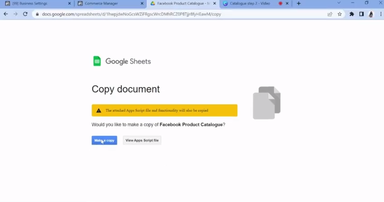Select the Facebook Product Catalogue tab
Viewport: 384px width, 202px height.
pyautogui.click(x=182, y=4)
